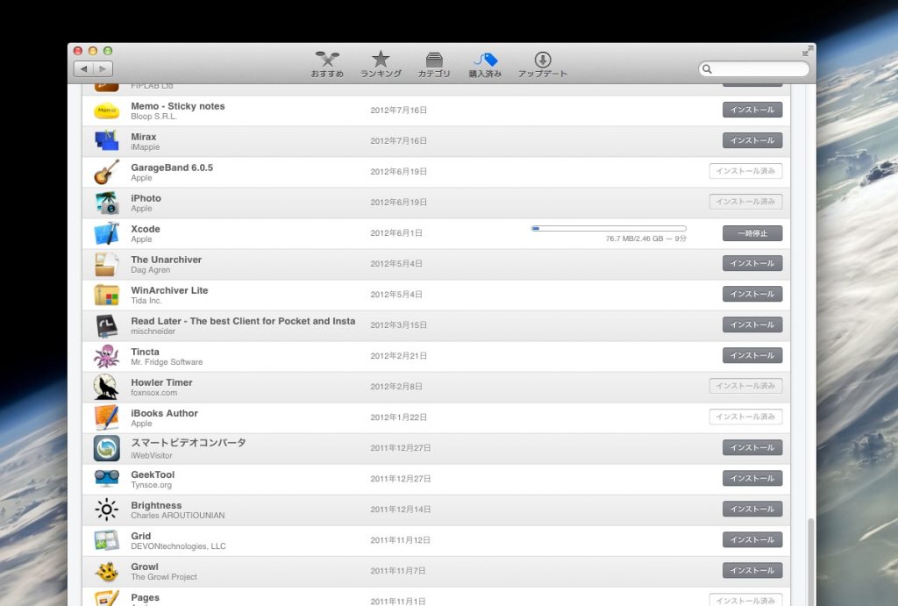Click Howler Timer's インストール済み button

tap(745, 386)
